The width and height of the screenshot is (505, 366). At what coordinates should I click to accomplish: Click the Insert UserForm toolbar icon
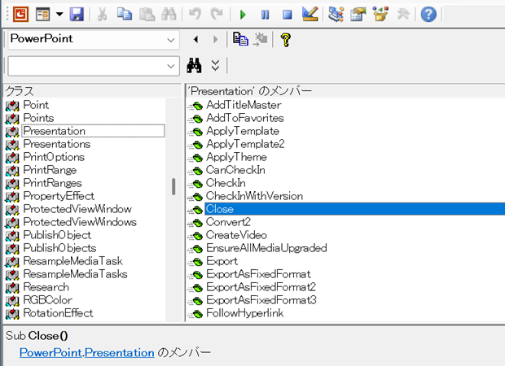pos(43,14)
